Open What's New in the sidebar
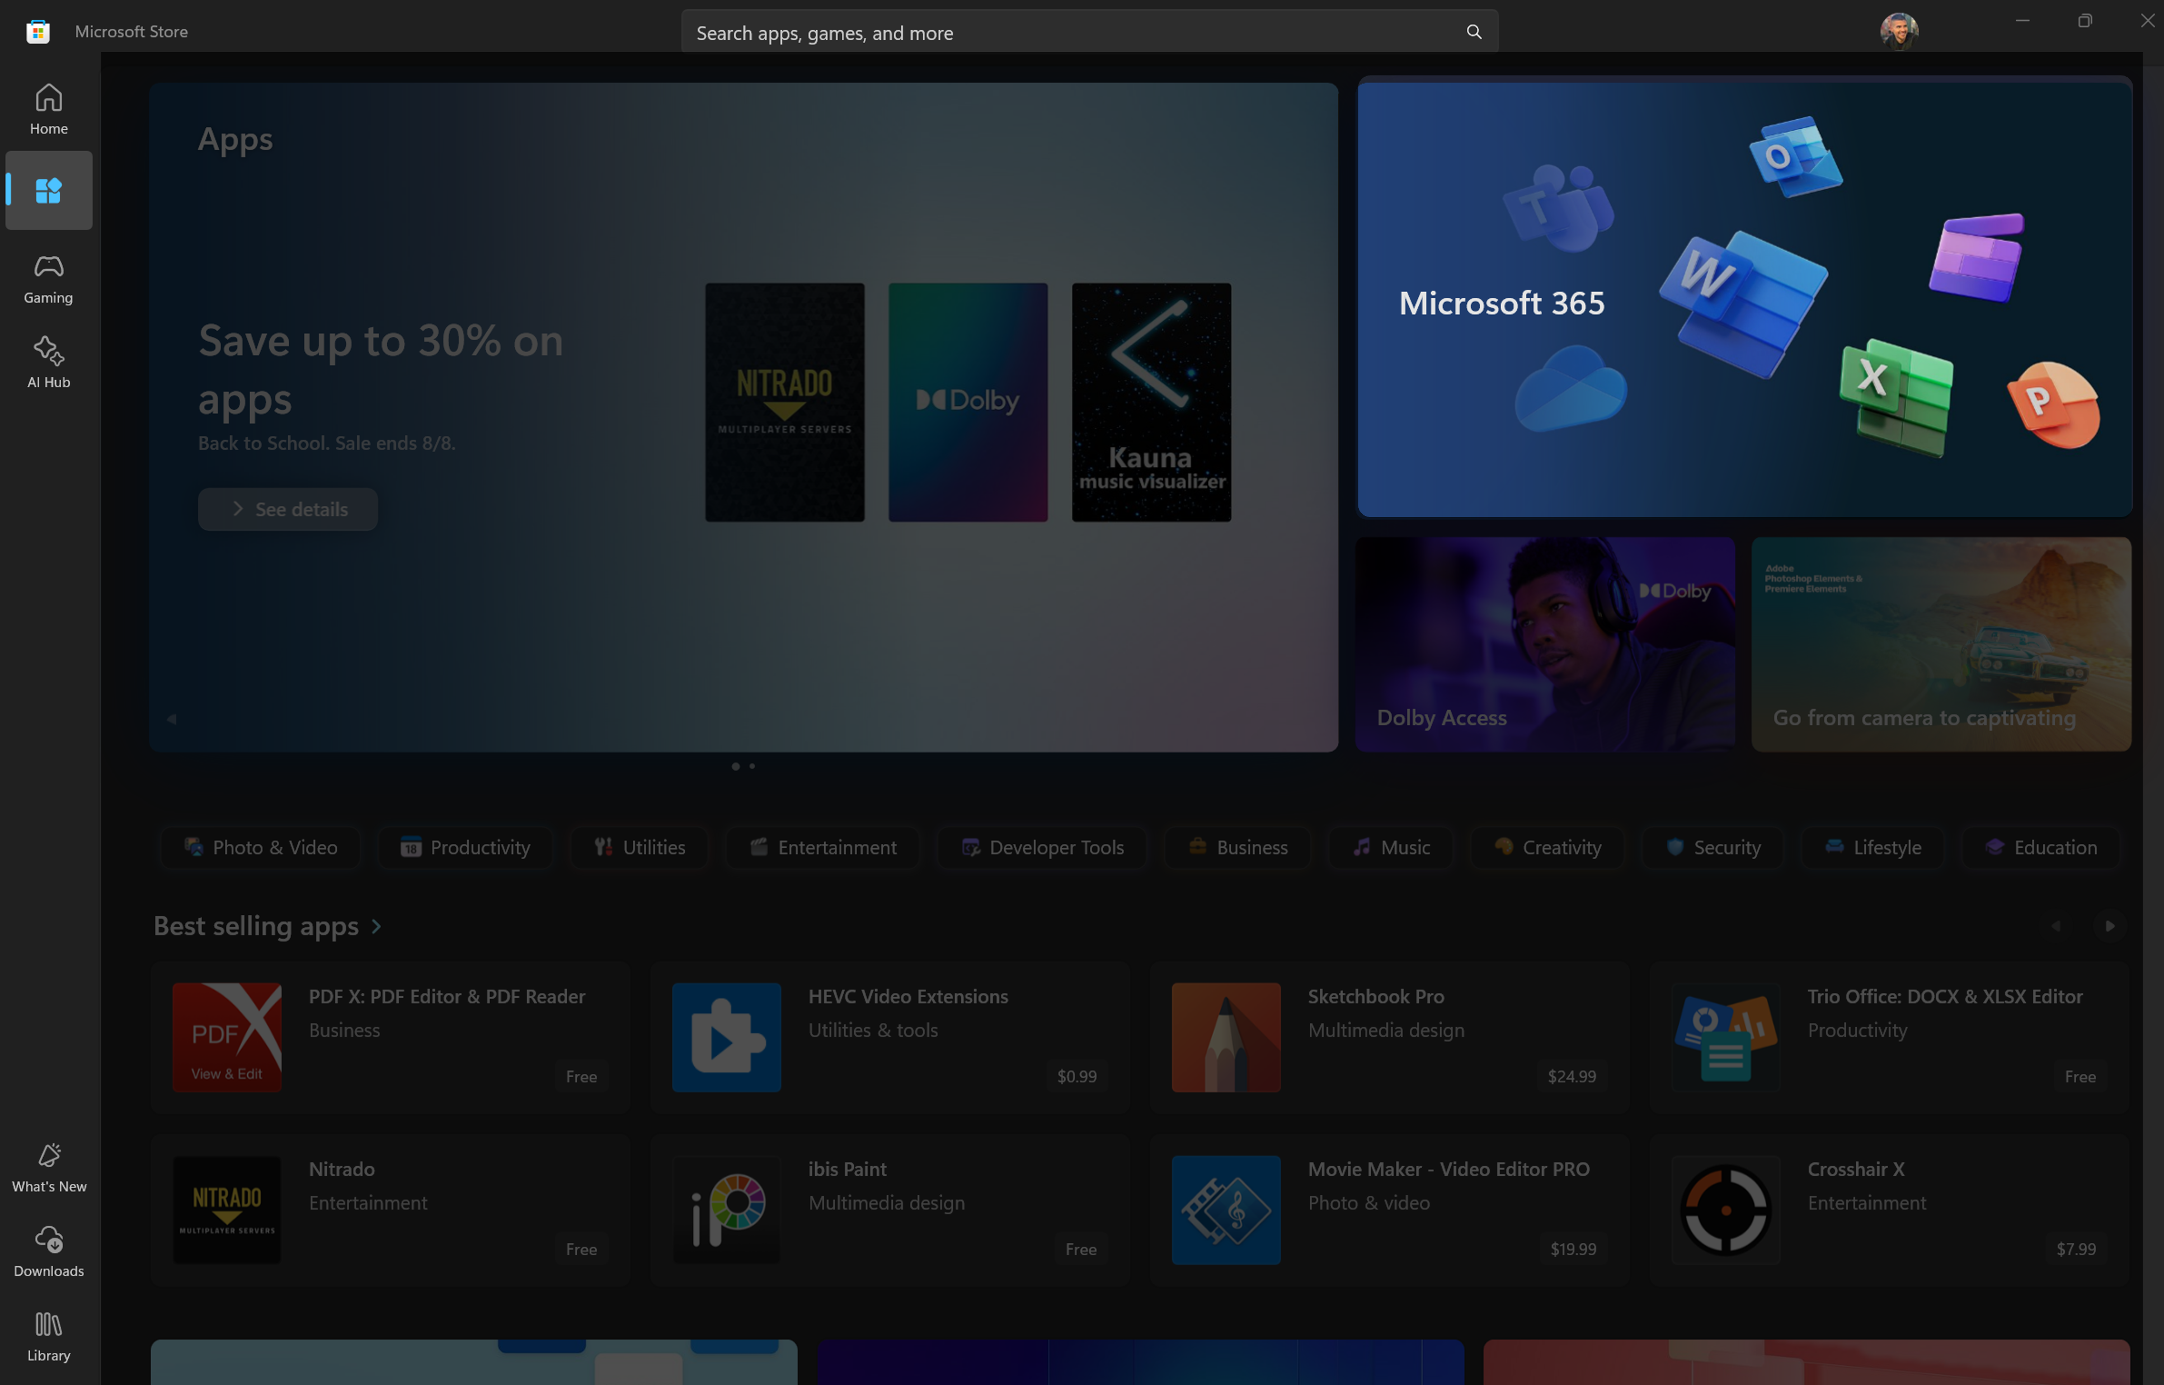The image size is (2164, 1385). point(48,1166)
